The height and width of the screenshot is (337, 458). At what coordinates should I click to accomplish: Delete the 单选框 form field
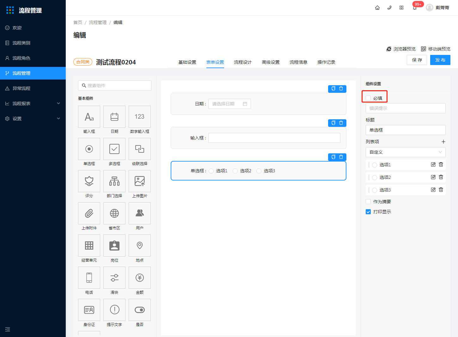click(341, 157)
